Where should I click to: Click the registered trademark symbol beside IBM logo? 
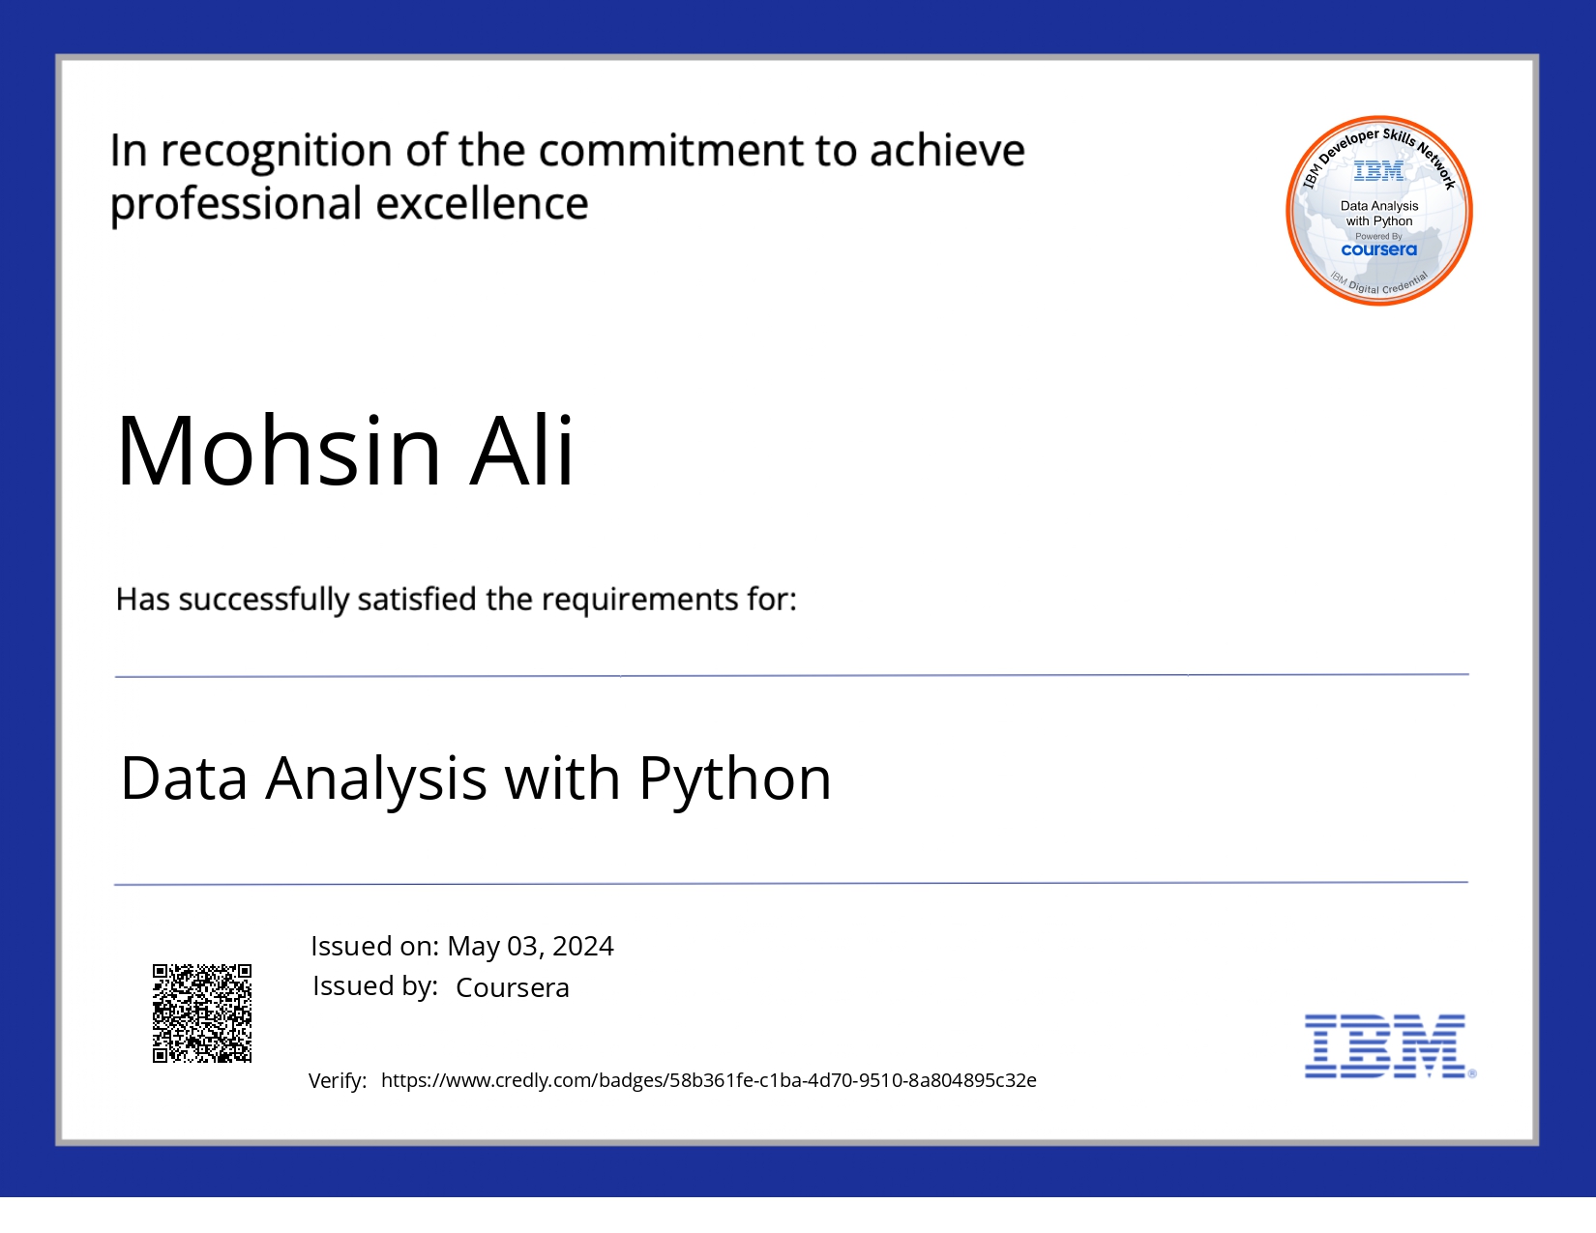[1472, 1073]
